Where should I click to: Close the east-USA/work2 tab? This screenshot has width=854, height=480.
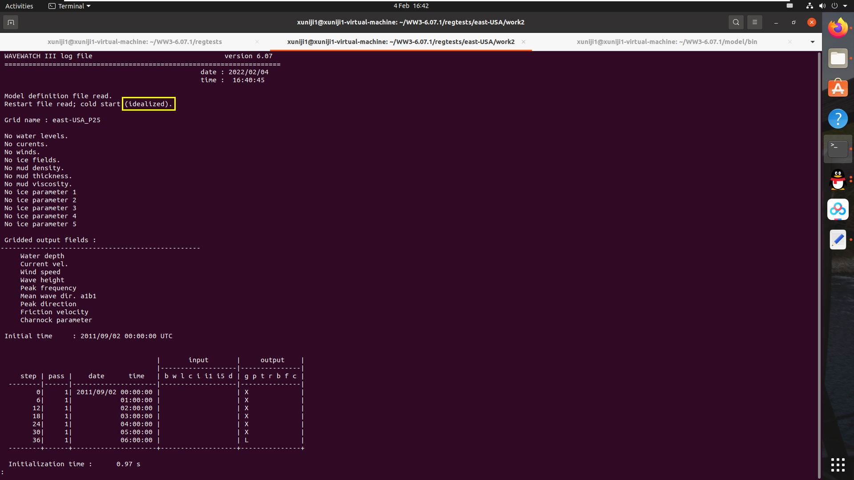pos(524,42)
